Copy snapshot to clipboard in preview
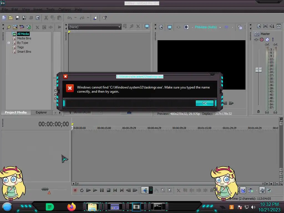Screen dimensions: 284x213 240,27
